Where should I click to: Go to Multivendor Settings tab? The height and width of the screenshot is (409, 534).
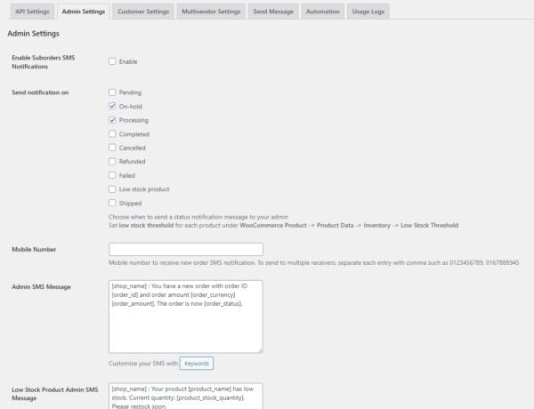pyautogui.click(x=210, y=12)
